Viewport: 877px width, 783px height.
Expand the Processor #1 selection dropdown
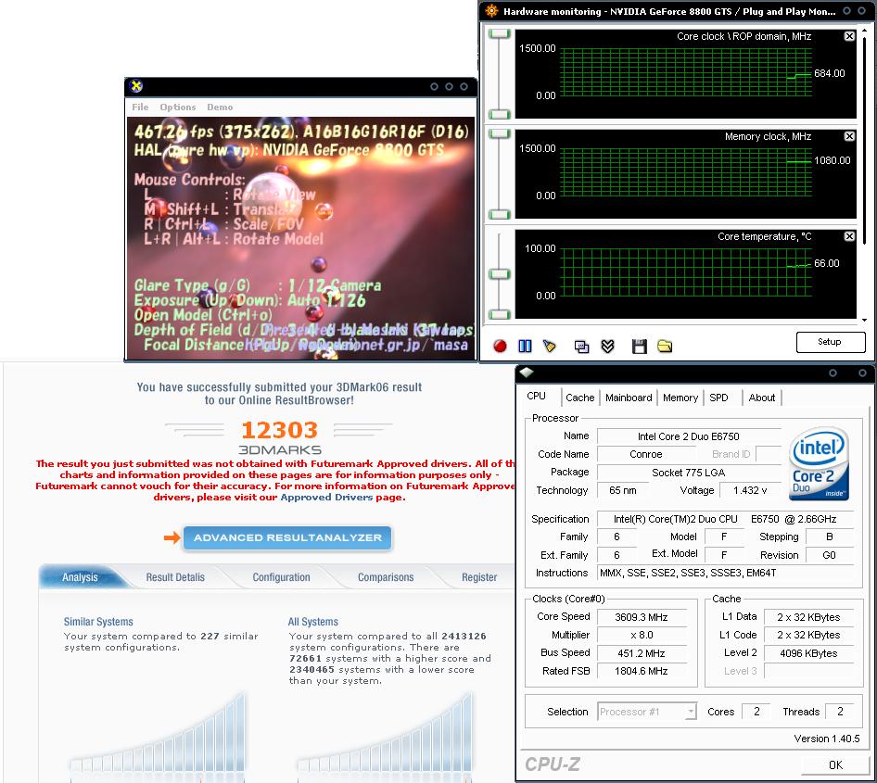pyautogui.click(x=692, y=712)
